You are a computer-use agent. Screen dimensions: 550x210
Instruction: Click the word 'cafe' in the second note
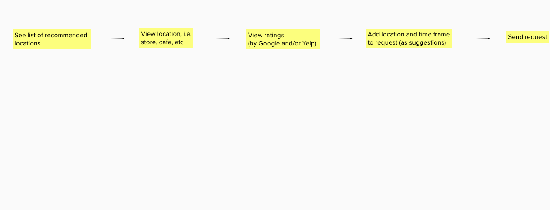coord(165,42)
